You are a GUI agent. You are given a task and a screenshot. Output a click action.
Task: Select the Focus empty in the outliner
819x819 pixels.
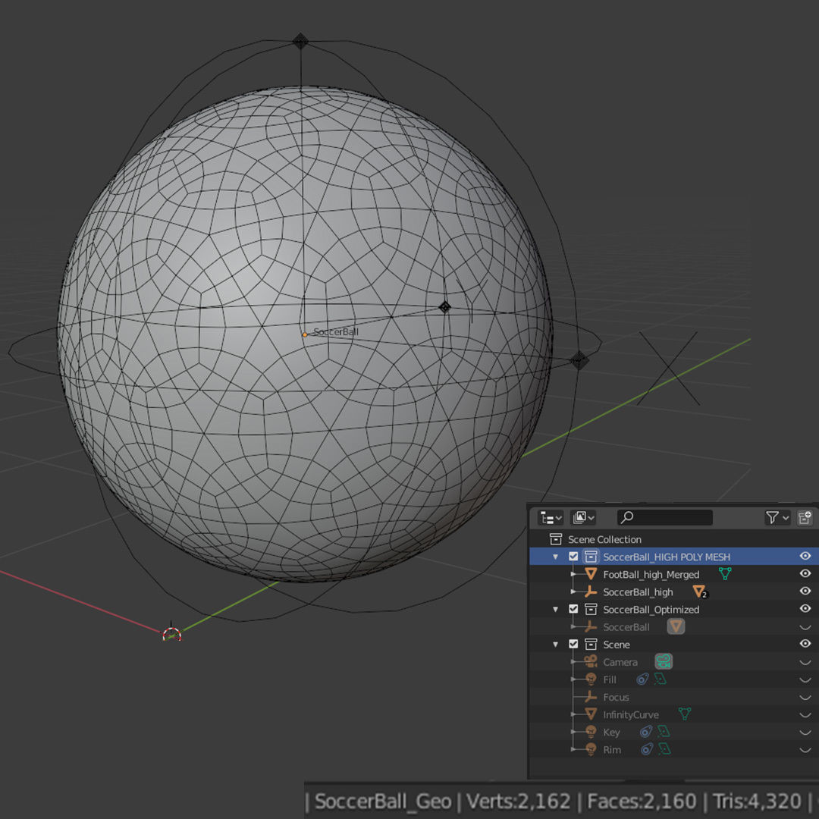[x=616, y=697]
